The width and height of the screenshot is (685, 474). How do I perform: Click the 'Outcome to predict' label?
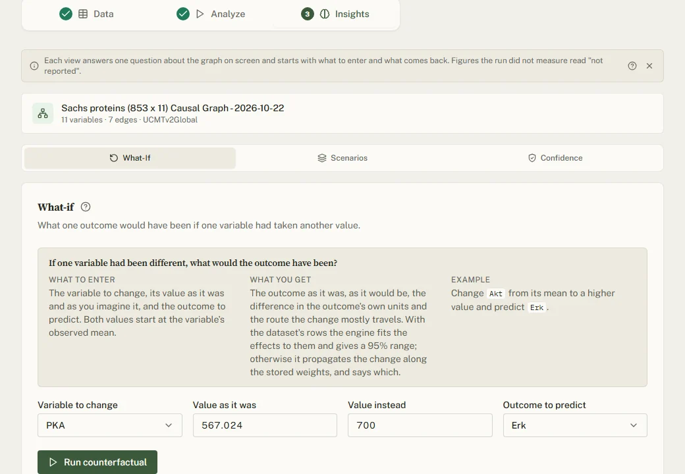[544, 405]
